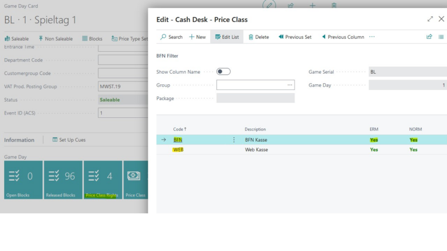Add a new price class with New
447x251 pixels.
coord(197,37)
